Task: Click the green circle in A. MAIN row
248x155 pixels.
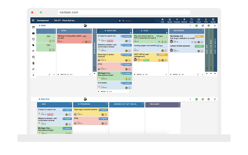Action: click(196, 26)
